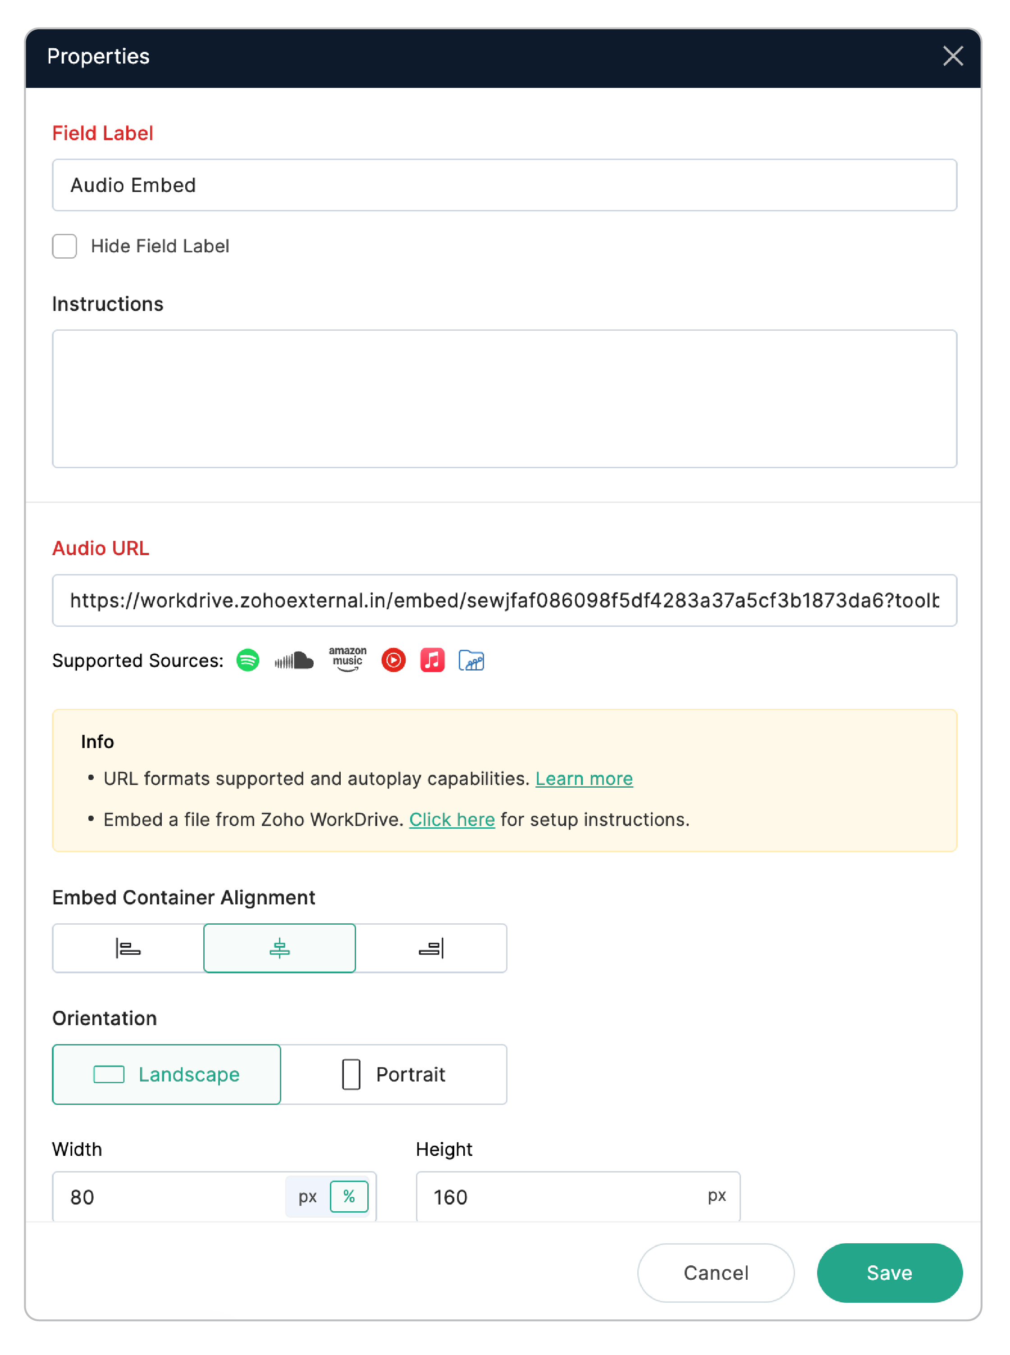The image size is (1010, 1355).
Task: Click the SoundCloud source icon
Action: 294,660
